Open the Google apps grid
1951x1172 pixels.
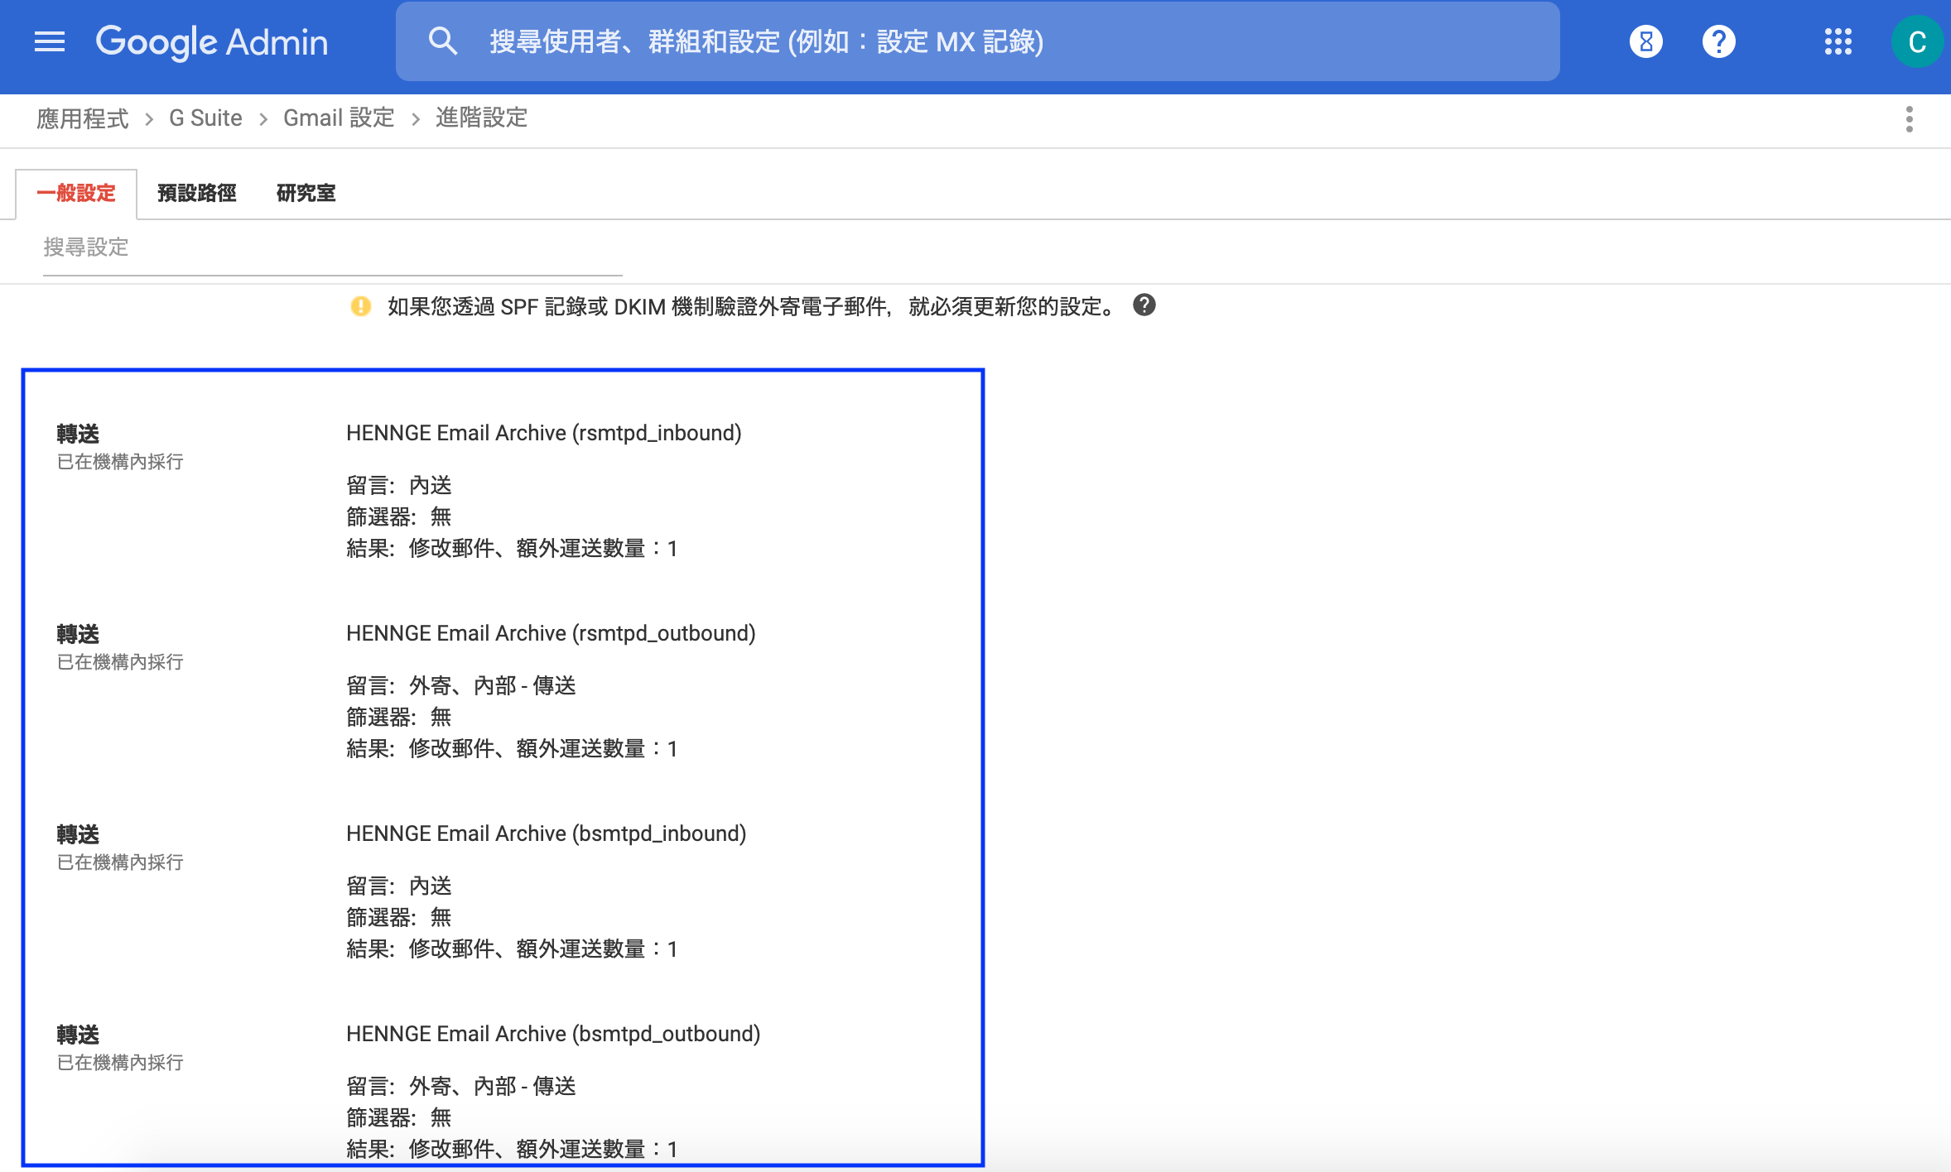pos(1838,41)
